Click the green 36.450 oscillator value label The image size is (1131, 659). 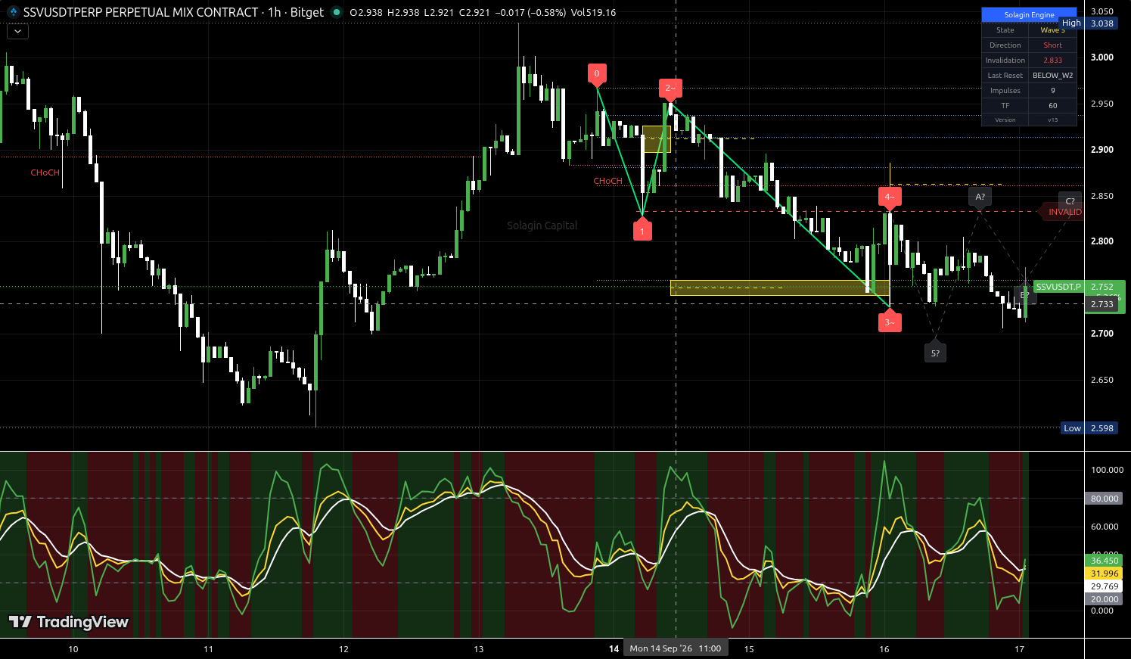[x=1104, y=561]
